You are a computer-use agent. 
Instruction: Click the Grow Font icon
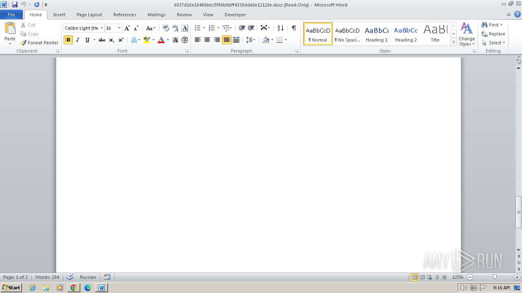[x=127, y=28]
